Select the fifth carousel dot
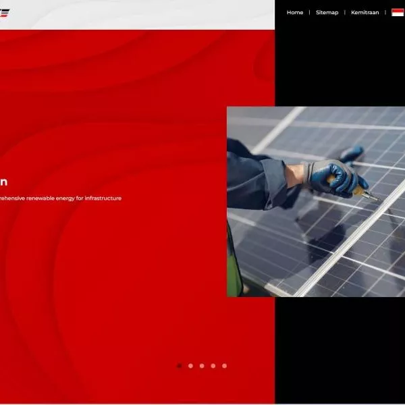The width and height of the screenshot is (405, 405). (225, 366)
